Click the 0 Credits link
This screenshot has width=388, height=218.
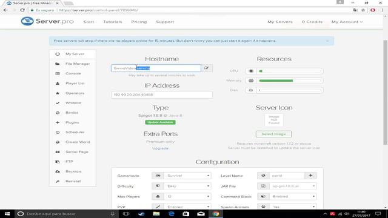[312, 22]
